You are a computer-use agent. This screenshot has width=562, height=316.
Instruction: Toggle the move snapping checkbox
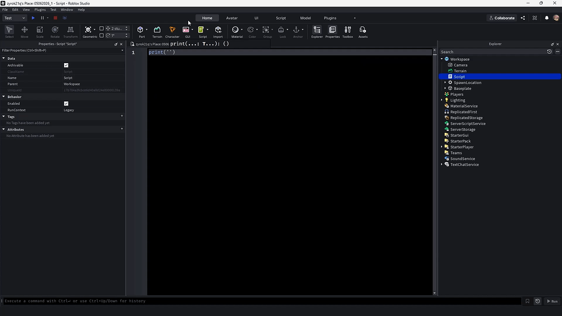pyautogui.click(x=102, y=29)
